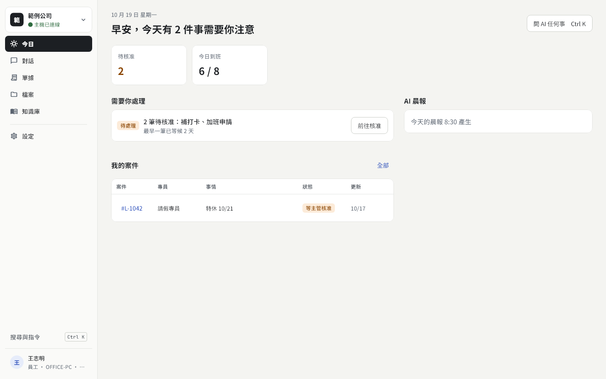Viewport: 606px width, 379px height.
Task: Click the 待處理 status tag
Action: click(128, 125)
